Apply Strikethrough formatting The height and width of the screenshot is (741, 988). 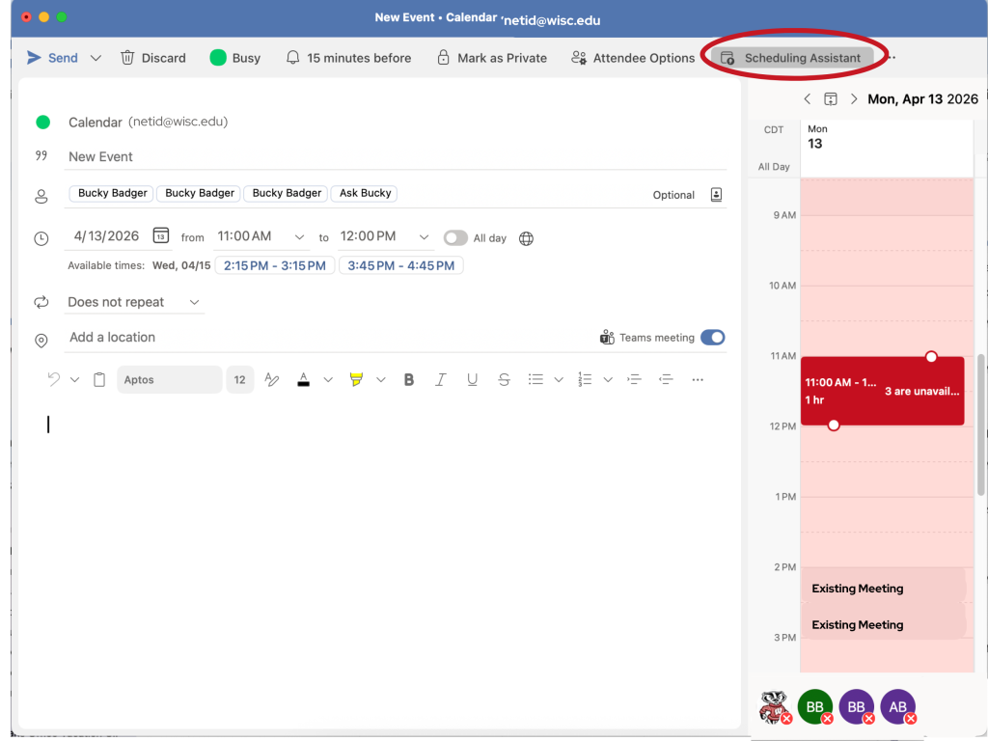coord(504,380)
